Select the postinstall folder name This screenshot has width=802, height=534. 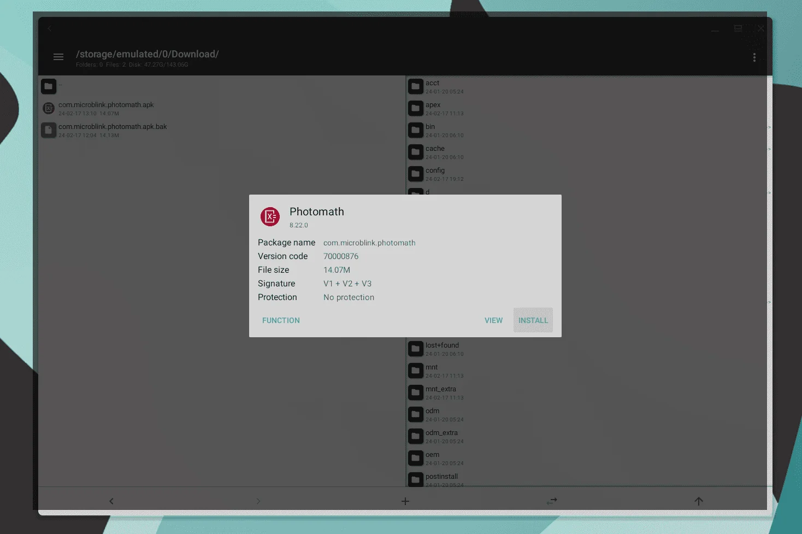tap(441, 477)
